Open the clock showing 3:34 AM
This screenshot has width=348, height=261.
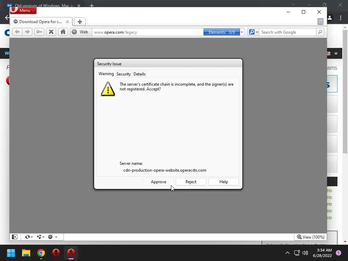322,253
